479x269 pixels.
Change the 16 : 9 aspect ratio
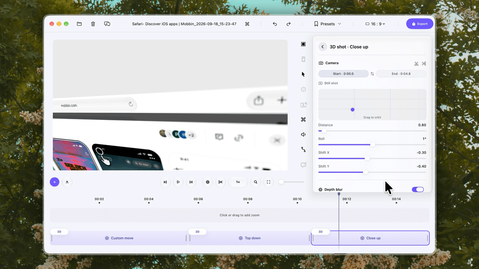(375, 24)
